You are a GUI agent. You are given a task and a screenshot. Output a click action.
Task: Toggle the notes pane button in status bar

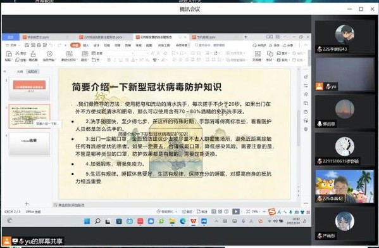(x=187, y=211)
